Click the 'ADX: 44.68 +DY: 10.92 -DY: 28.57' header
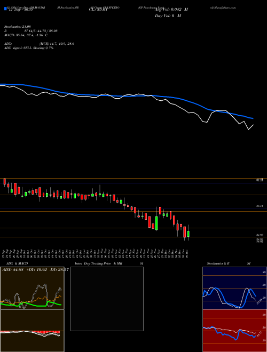 pos(35,269)
